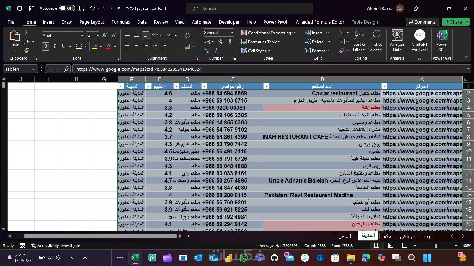Viewport: 474px width, 266px height.
Task: Toggle the AutoSave switch
Action: tap(67, 8)
